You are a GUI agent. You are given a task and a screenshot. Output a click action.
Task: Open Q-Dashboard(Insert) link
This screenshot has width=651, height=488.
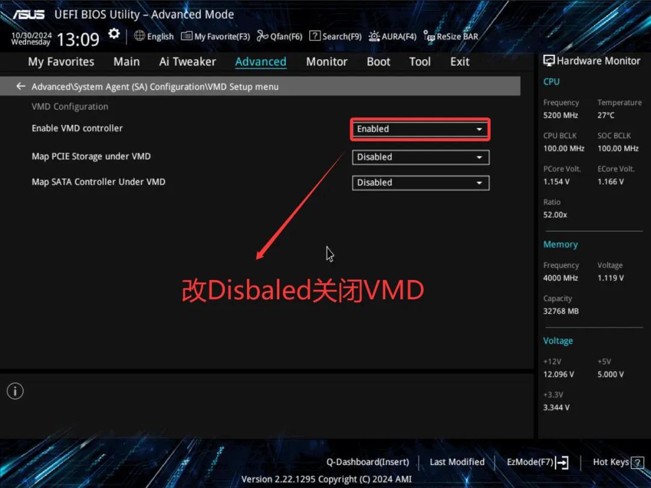pyautogui.click(x=368, y=462)
